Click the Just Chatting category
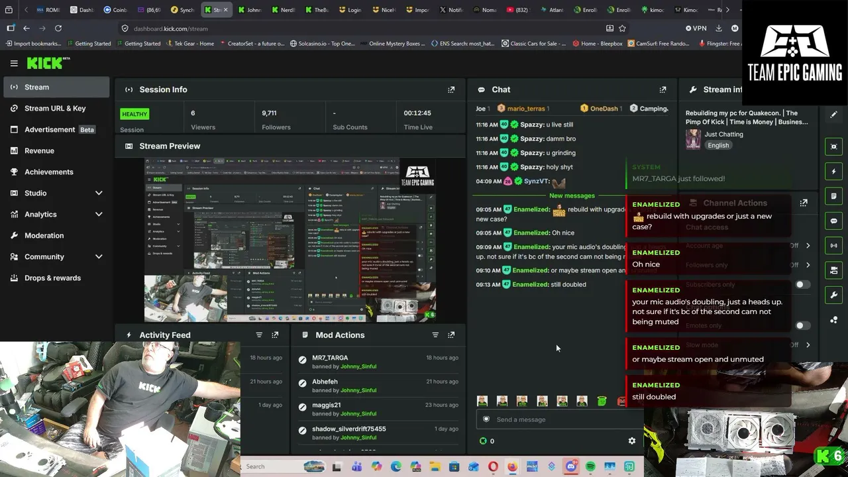Screen dimensions: 848x477 [724, 134]
